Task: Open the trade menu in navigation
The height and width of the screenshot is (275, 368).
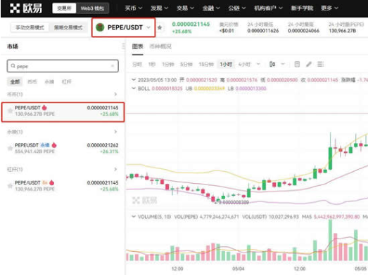Action: pos(185,8)
